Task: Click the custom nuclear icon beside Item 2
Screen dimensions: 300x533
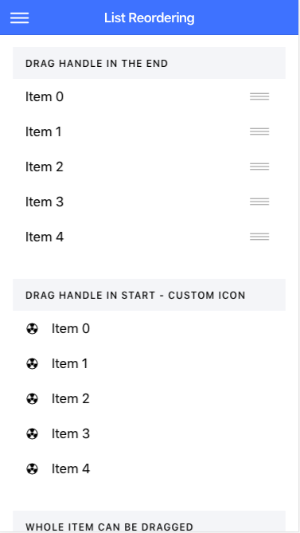Action: click(x=32, y=398)
